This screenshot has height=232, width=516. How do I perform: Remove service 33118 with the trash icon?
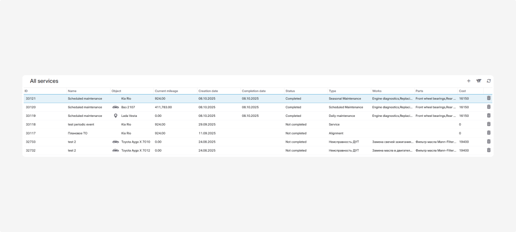pos(488,124)
